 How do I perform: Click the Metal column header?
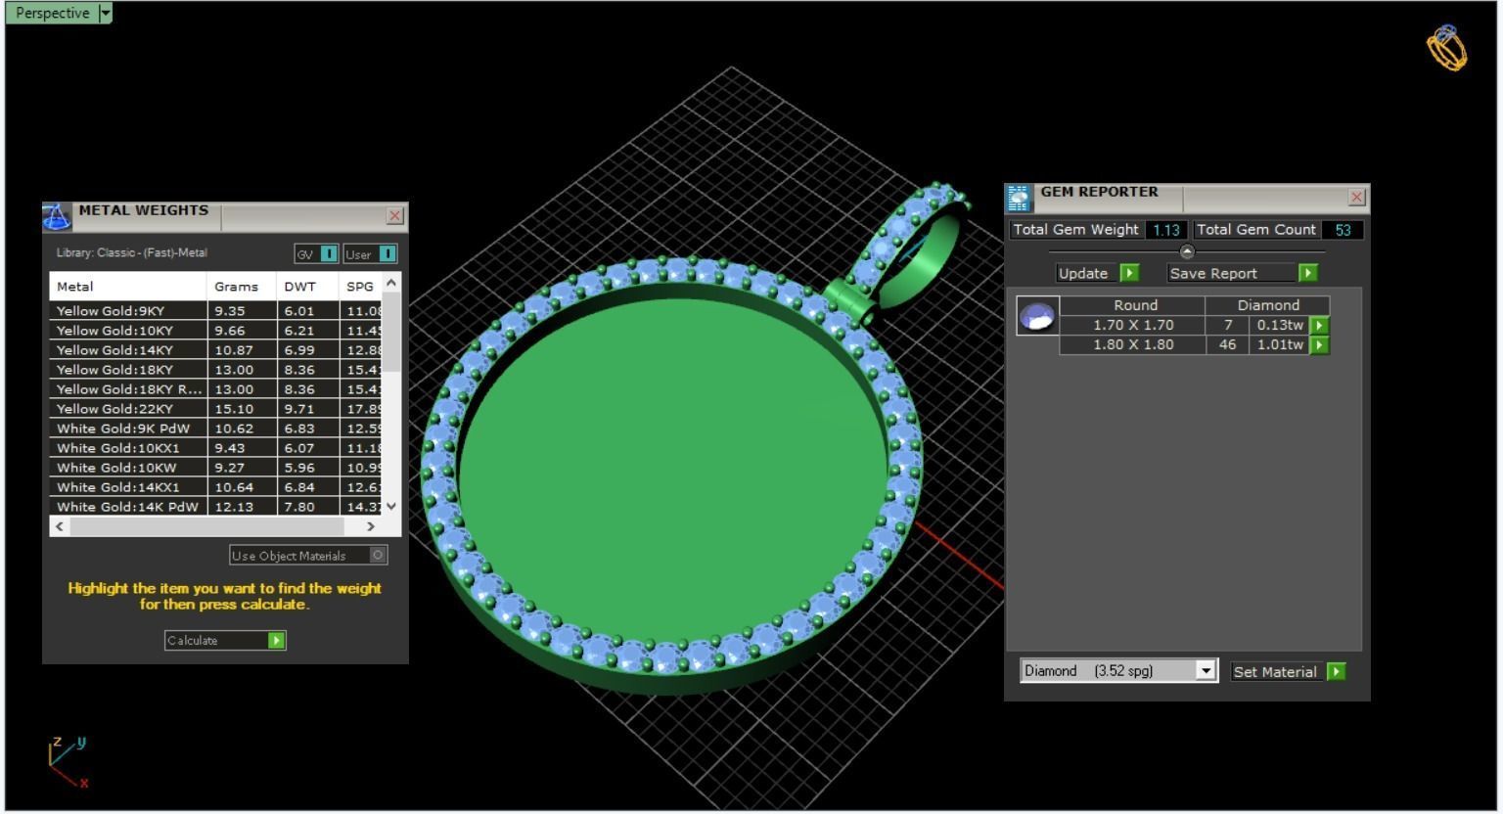click(x=128, y=287)
